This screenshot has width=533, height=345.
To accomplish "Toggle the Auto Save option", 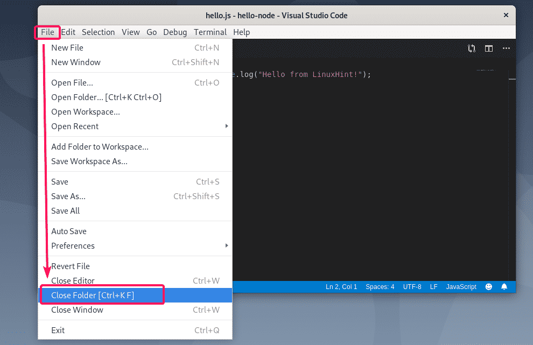I will 135,231.
